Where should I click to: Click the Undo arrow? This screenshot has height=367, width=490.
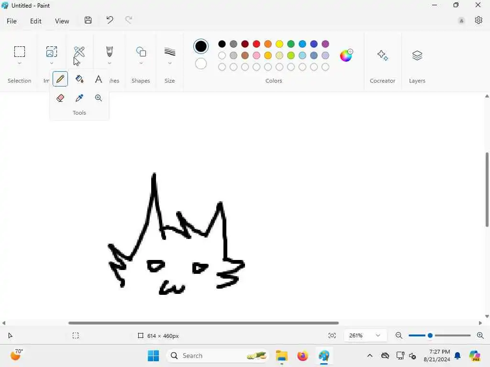pos(110,20)
